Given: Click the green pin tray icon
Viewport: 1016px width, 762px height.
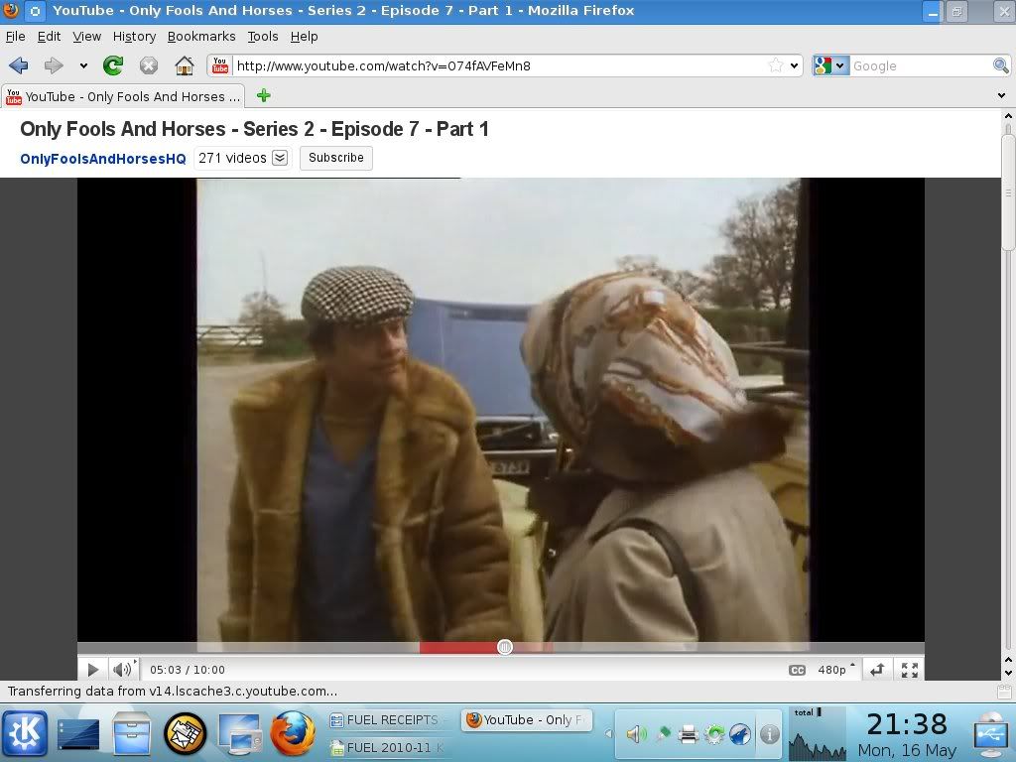Looking at the screenshot, I should tap(663, 733).
